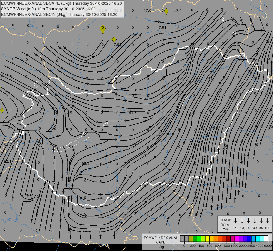Select the white CAPE legend swatch
273x251 pixels.
click(266, 239)
